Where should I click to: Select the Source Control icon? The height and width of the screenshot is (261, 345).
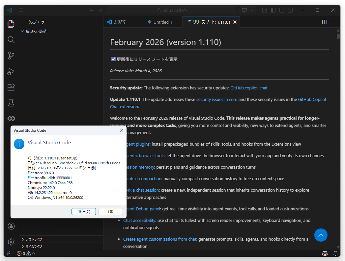coord(11,56)
